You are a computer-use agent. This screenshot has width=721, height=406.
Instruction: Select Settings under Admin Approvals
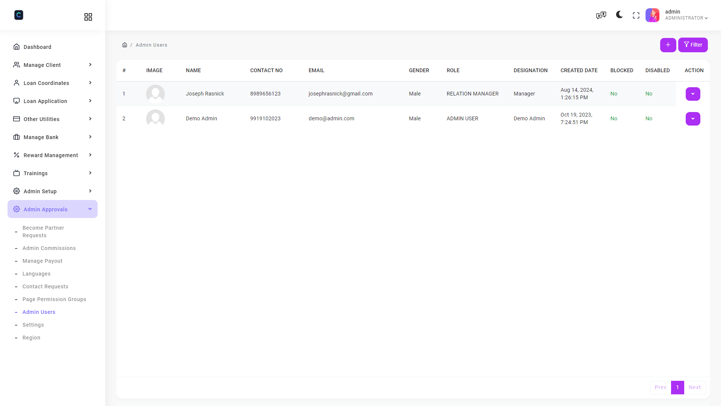(33, 324)
